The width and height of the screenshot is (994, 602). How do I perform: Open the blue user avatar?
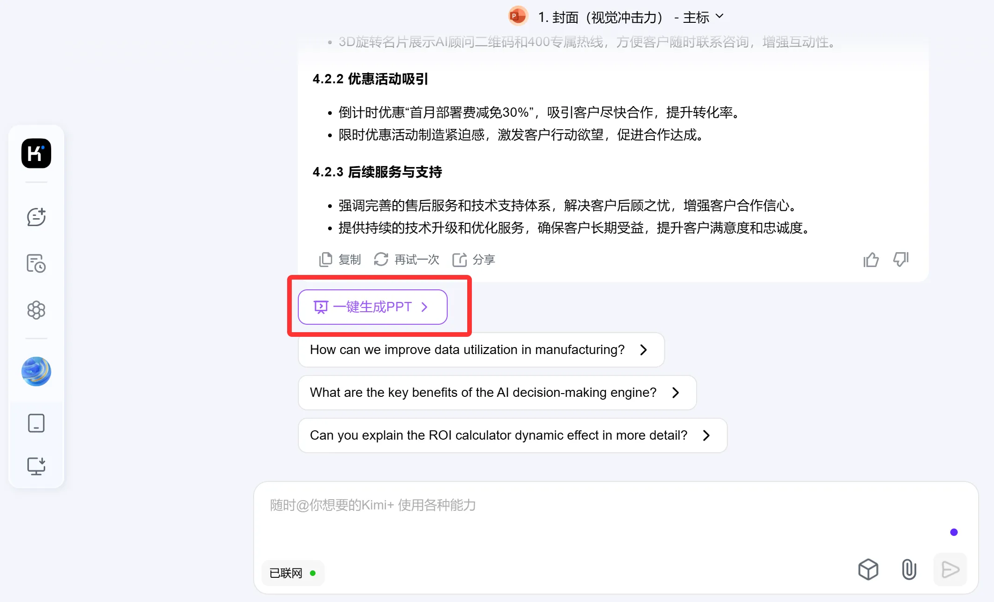[36, 371]
